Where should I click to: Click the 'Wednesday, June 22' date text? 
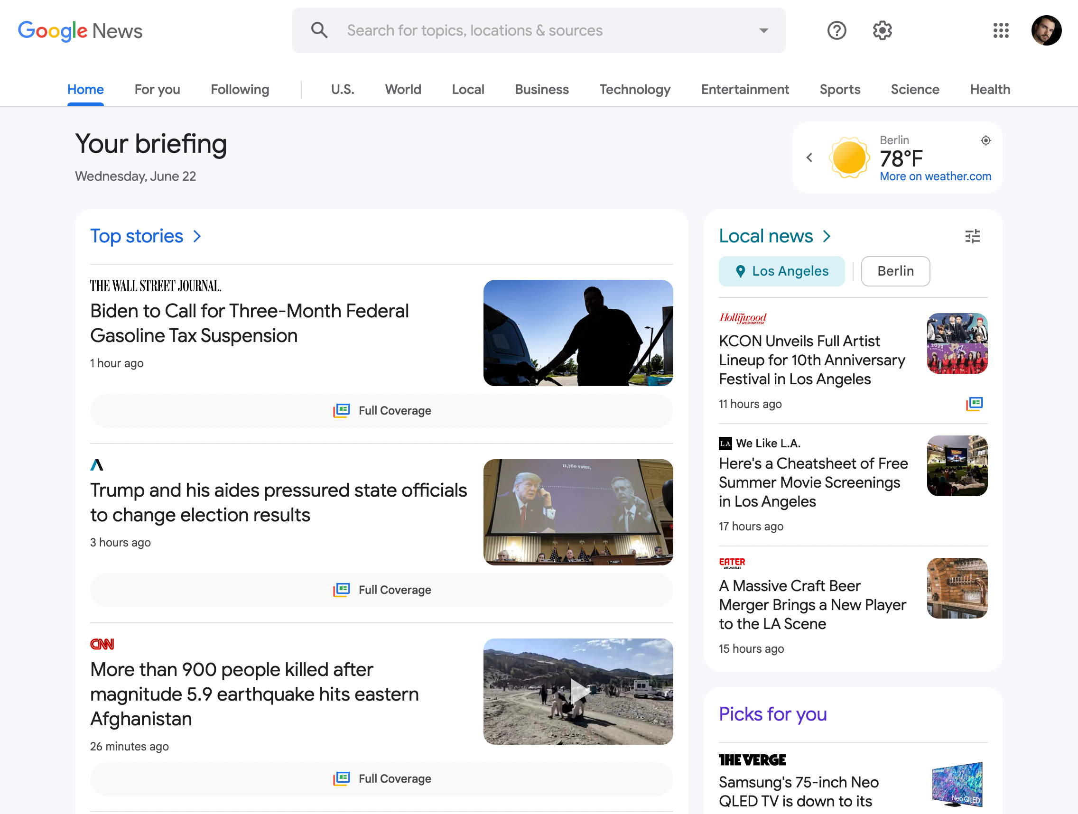(x=136, y=176)
